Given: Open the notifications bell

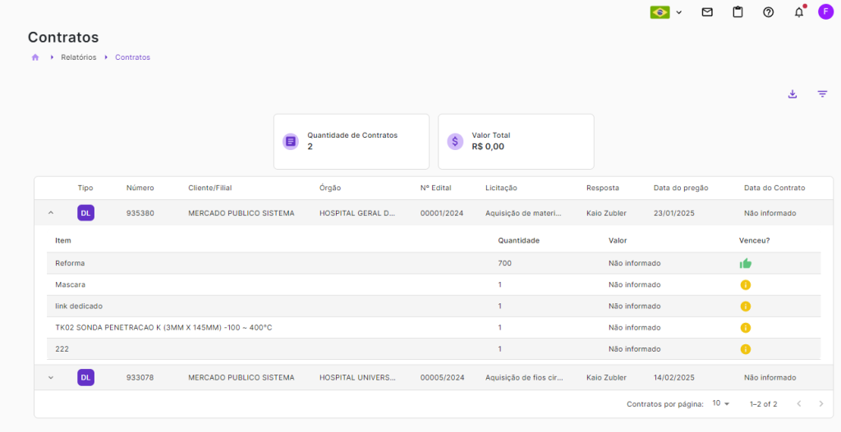Looking at the screenshot, I should point(799,12).
